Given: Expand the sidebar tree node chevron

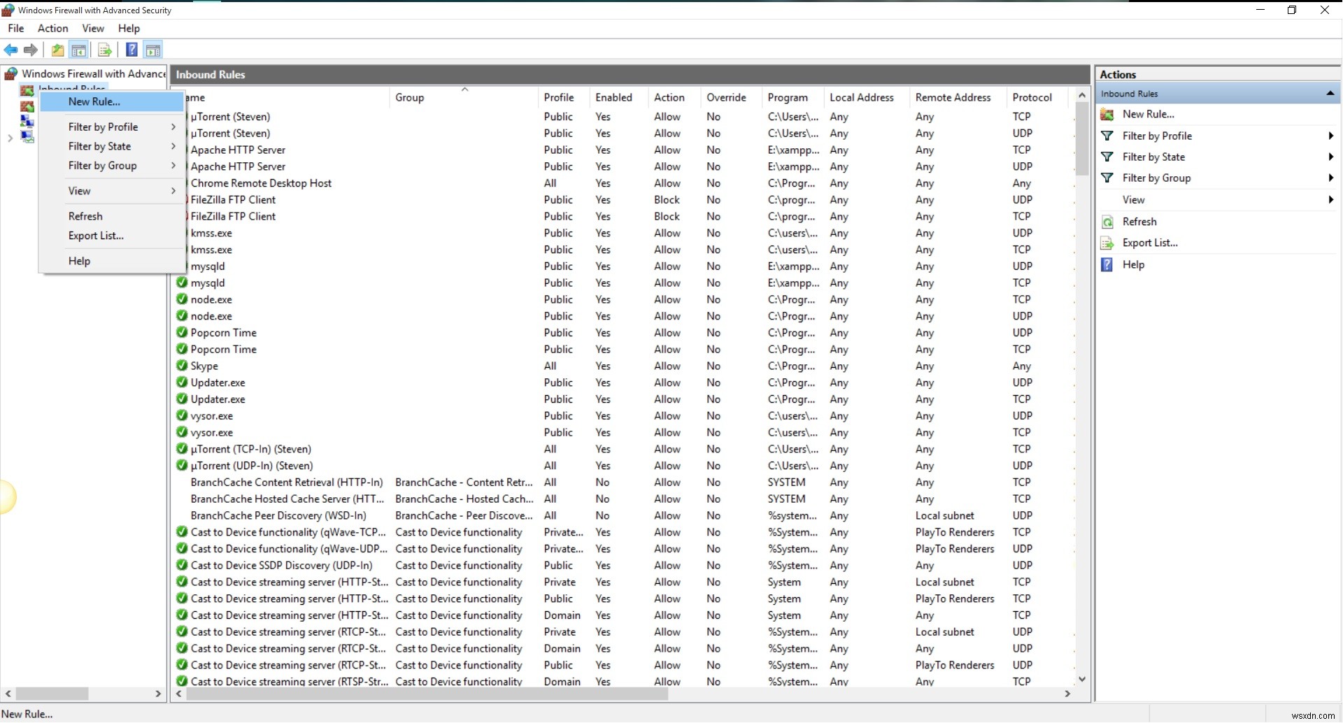Looking at the screenshot, I should coord(9,138).
